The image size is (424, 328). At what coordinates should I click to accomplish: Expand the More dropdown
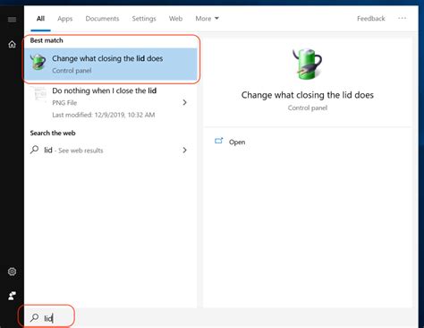[208, 19]
